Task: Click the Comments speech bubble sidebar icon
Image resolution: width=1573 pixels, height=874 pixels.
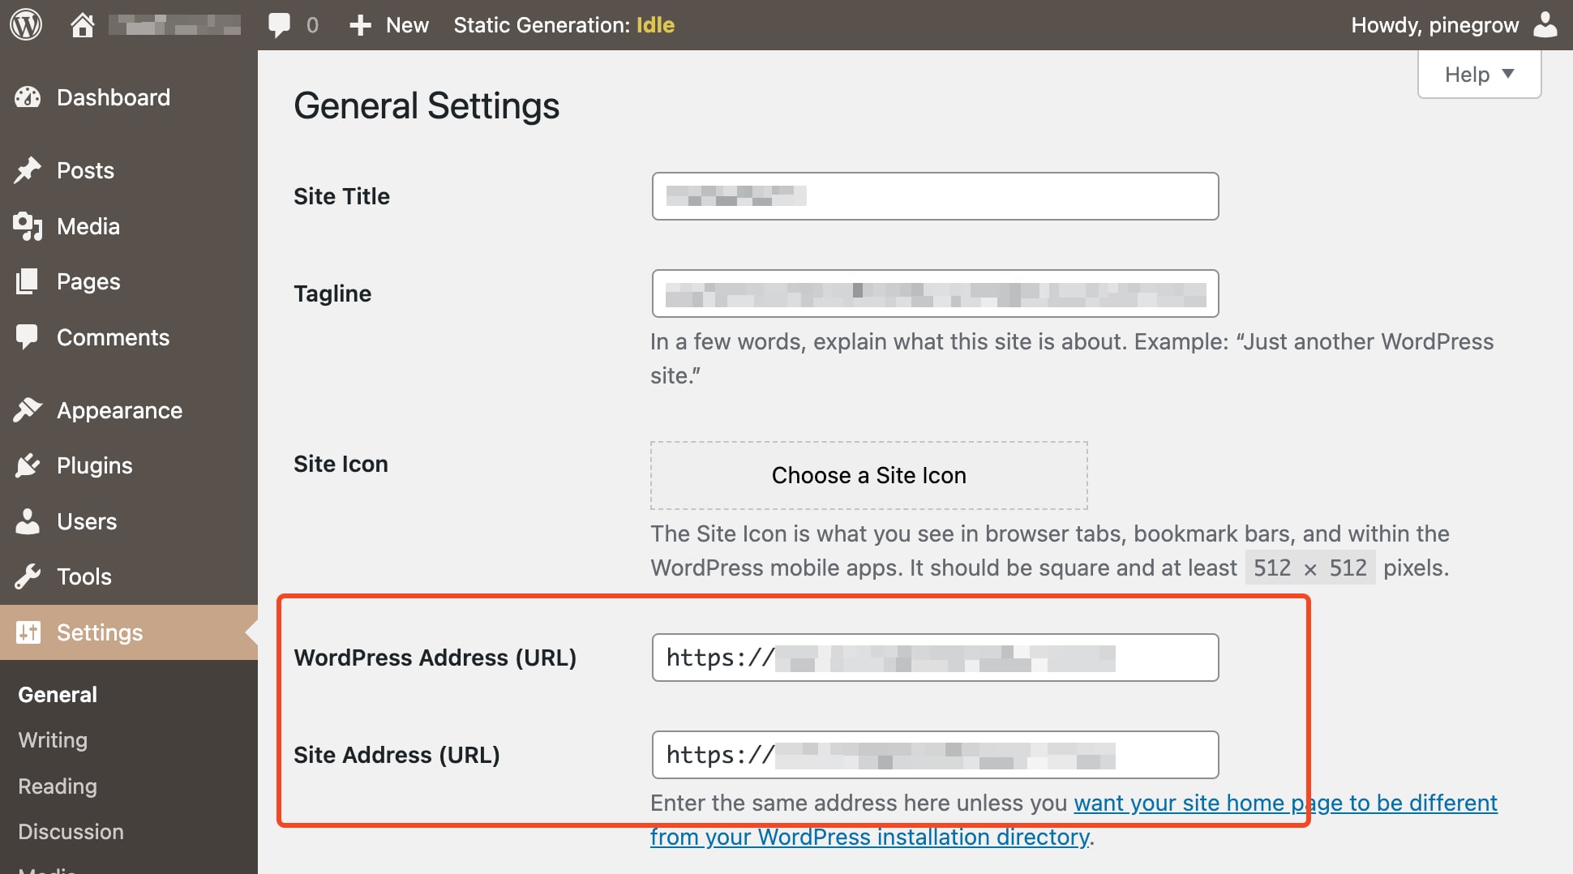Action: pyautogui.click(x=28, y=337)
